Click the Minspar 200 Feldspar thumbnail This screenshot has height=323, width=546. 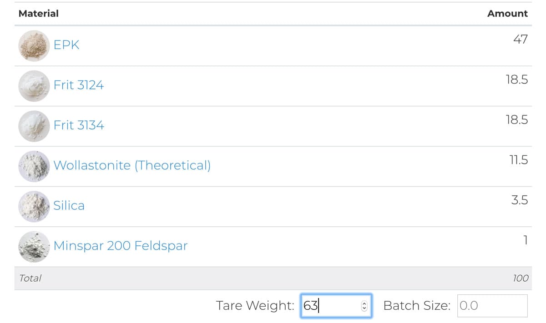(x=34, y=246)
